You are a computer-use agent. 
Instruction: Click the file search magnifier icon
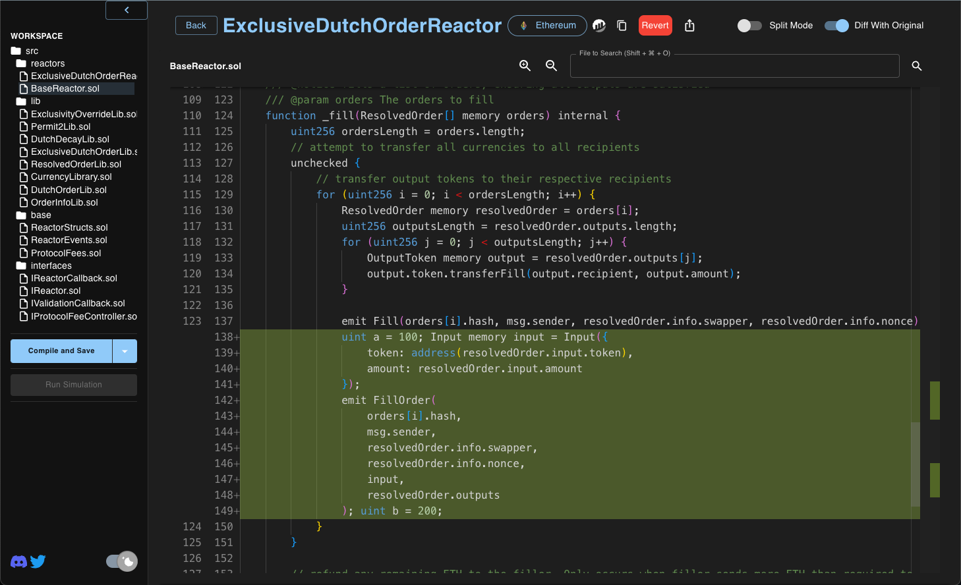[916, 66]
